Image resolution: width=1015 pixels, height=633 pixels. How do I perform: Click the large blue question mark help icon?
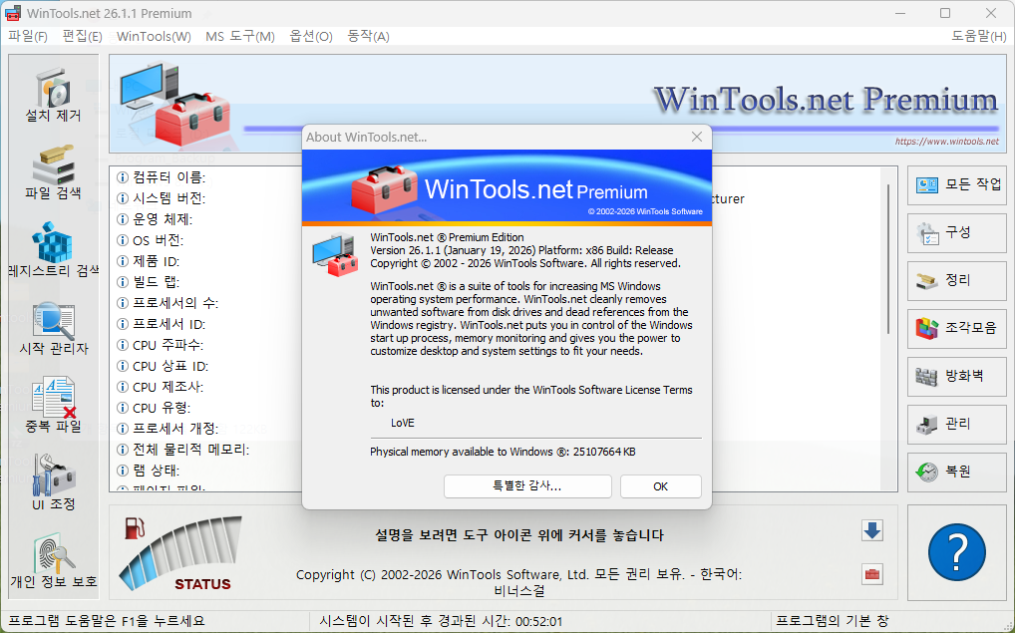click(x=957, y=552)
